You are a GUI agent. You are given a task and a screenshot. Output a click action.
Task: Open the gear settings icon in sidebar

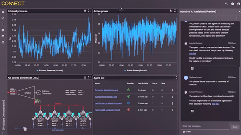pyautogui.click(x=3, y=30)
